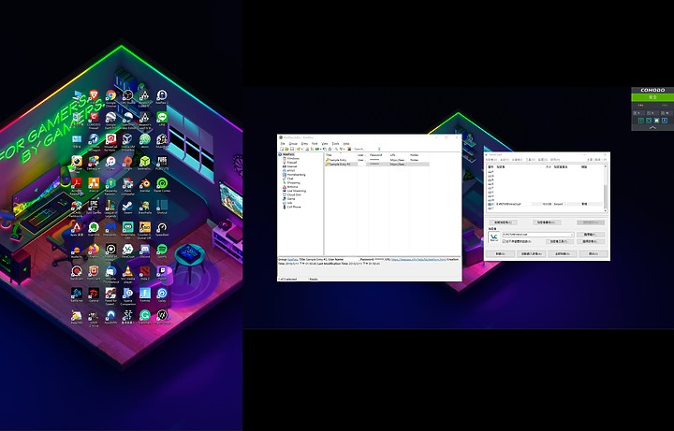Click the green security status bar in COMODO widget
Viewport: 674px width, 431px height.
pos(652,97)
